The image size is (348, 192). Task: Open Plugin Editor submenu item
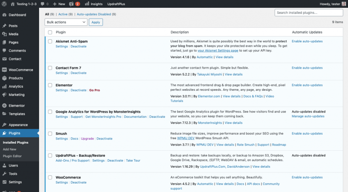(12, 156)
